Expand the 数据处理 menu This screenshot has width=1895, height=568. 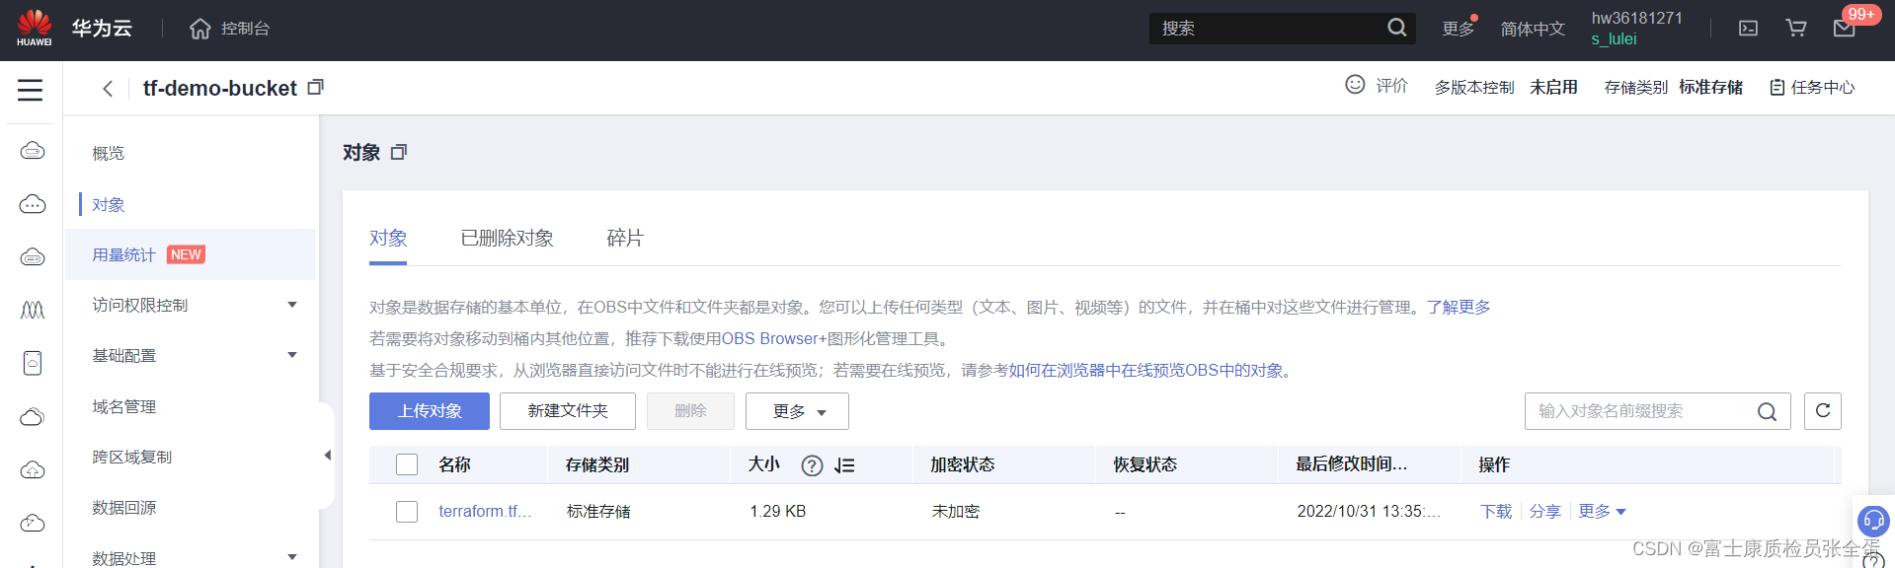coord(292,557)
